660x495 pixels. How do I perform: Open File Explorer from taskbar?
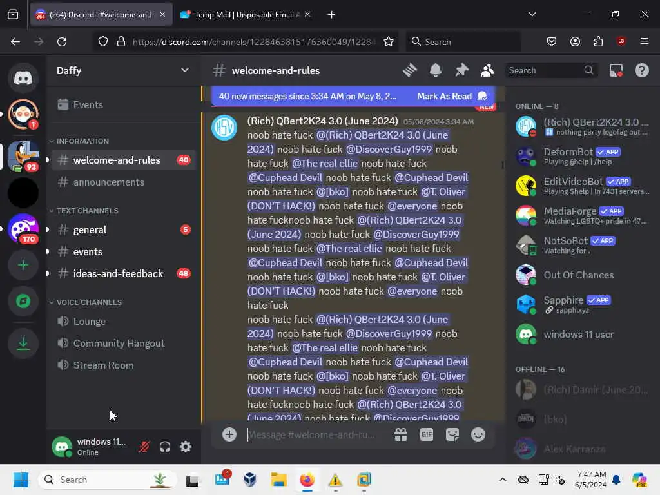[278, 480]
